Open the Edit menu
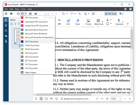The height and width of the screenshot is (105, 137). point(11,9)
